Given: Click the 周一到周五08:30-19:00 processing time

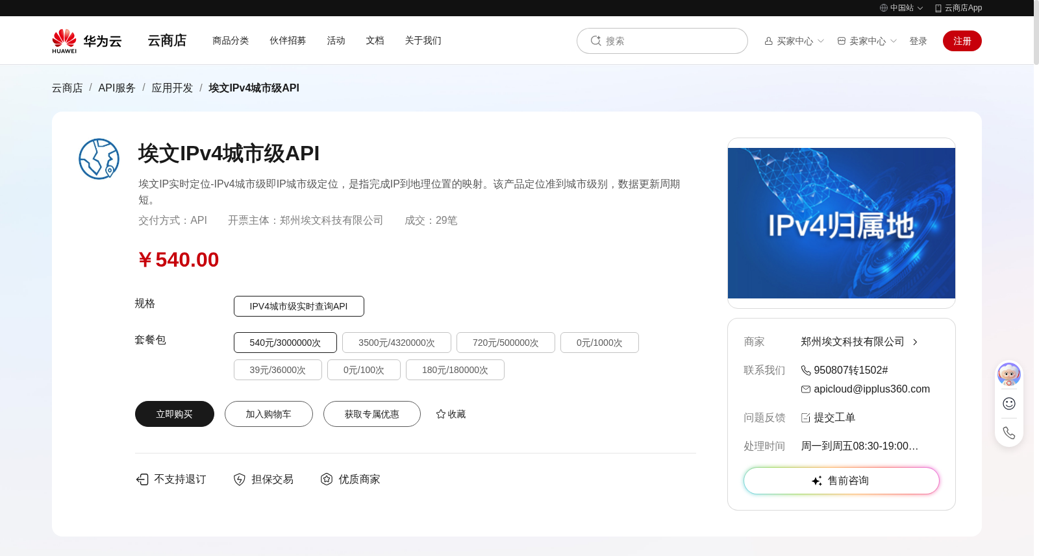Looking at the screenshot, I should [x=860, y=446].
